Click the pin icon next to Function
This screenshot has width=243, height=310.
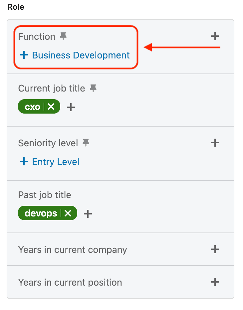point(63,36)
